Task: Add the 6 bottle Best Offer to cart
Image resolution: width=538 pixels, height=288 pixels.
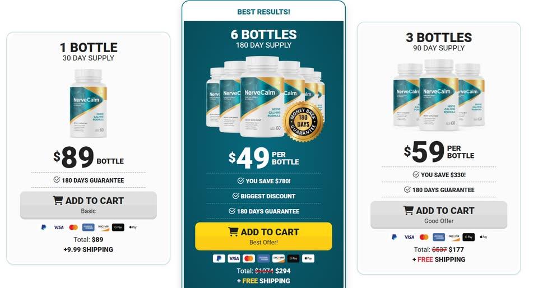Action: 263,236
